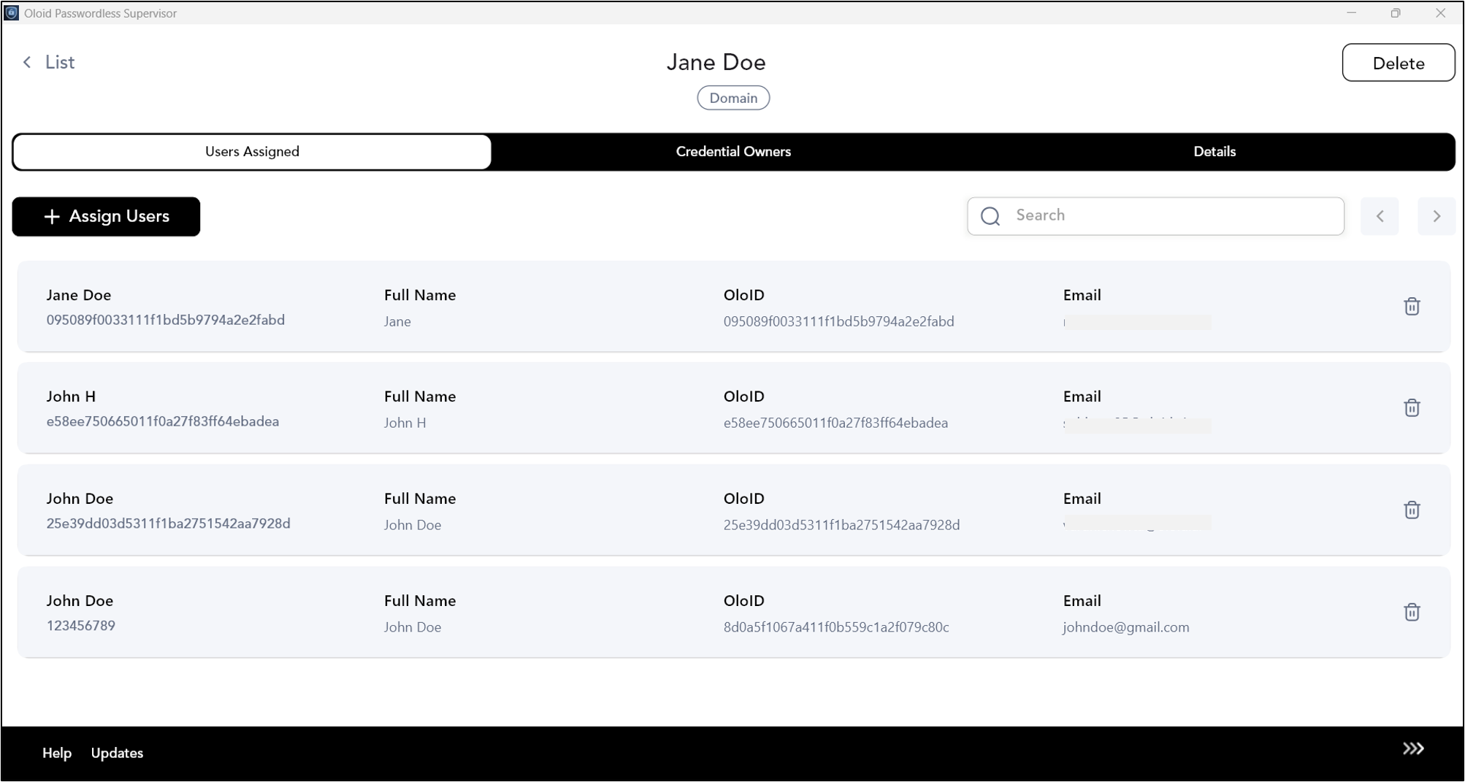Screen dimensions: 1465x782
Task: Click the Jane Doe page heading
Action: pyautogui.click(x=716, y=62)
